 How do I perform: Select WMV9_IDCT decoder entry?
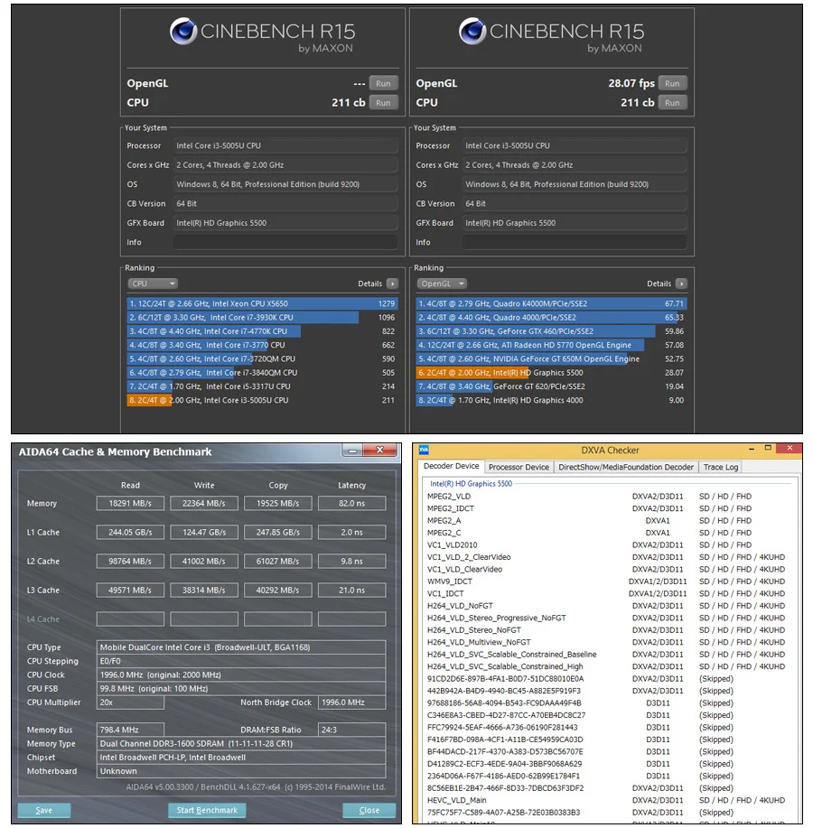click(x=450, y=581)
